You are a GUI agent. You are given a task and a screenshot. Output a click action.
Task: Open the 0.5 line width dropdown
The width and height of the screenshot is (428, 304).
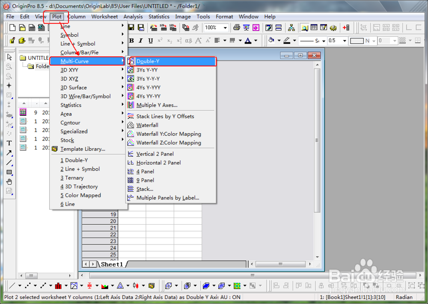(x=345, y=41)
